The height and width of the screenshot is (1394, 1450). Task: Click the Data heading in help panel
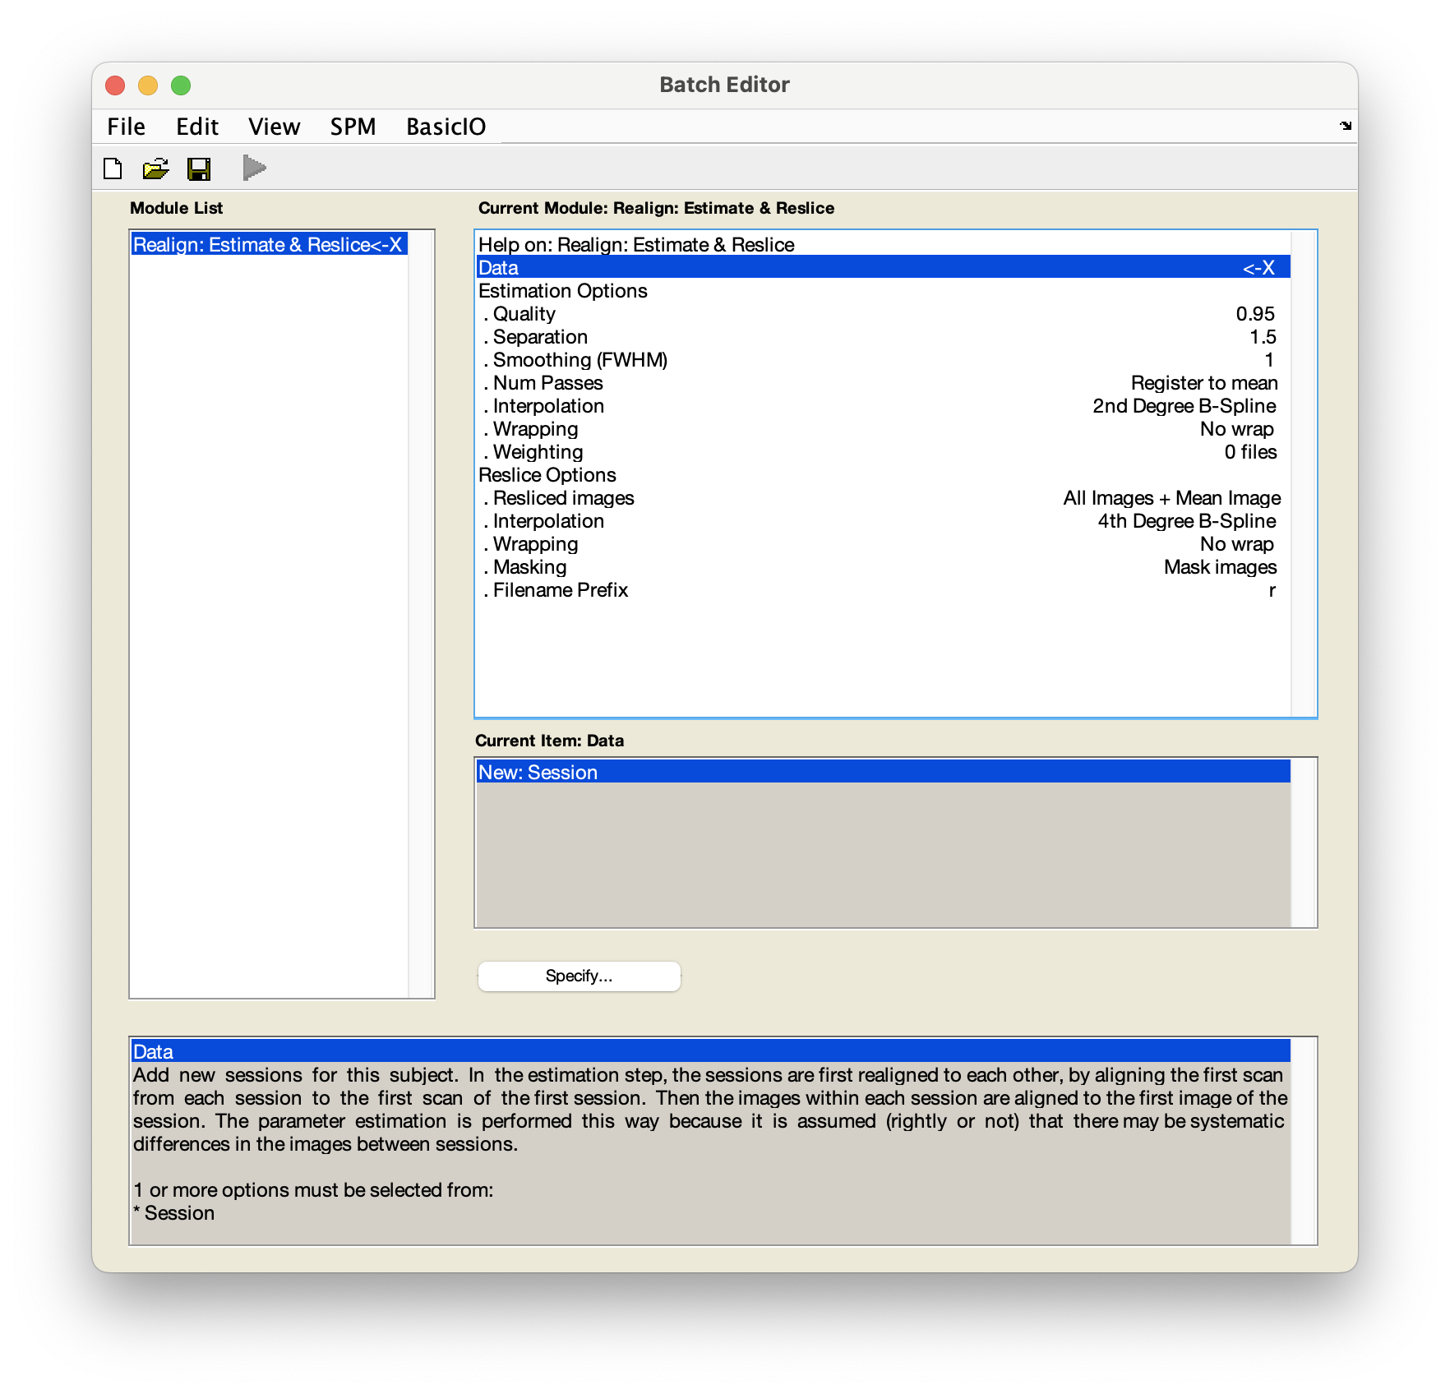coord(711,1051)
